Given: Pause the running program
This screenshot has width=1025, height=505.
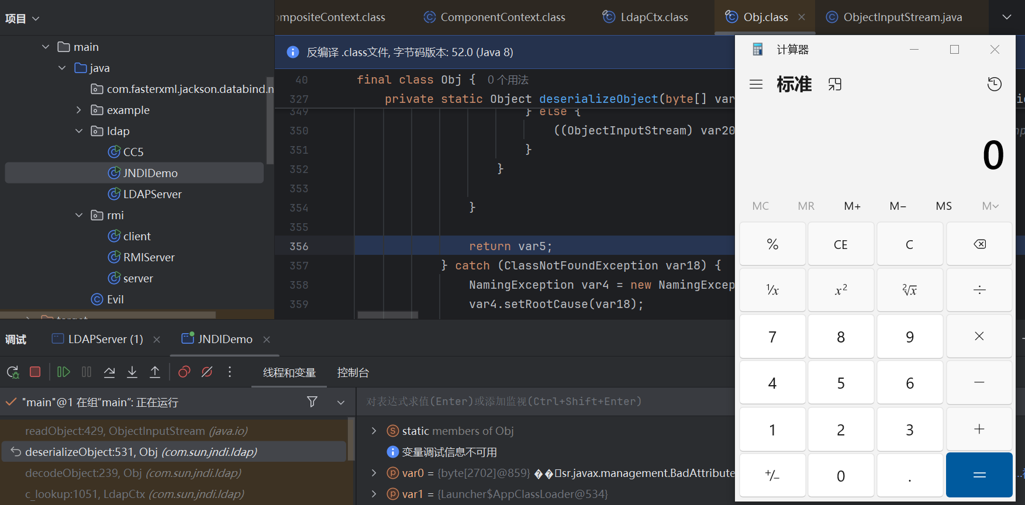Looking at the screenshot, I should coord(87,372).
